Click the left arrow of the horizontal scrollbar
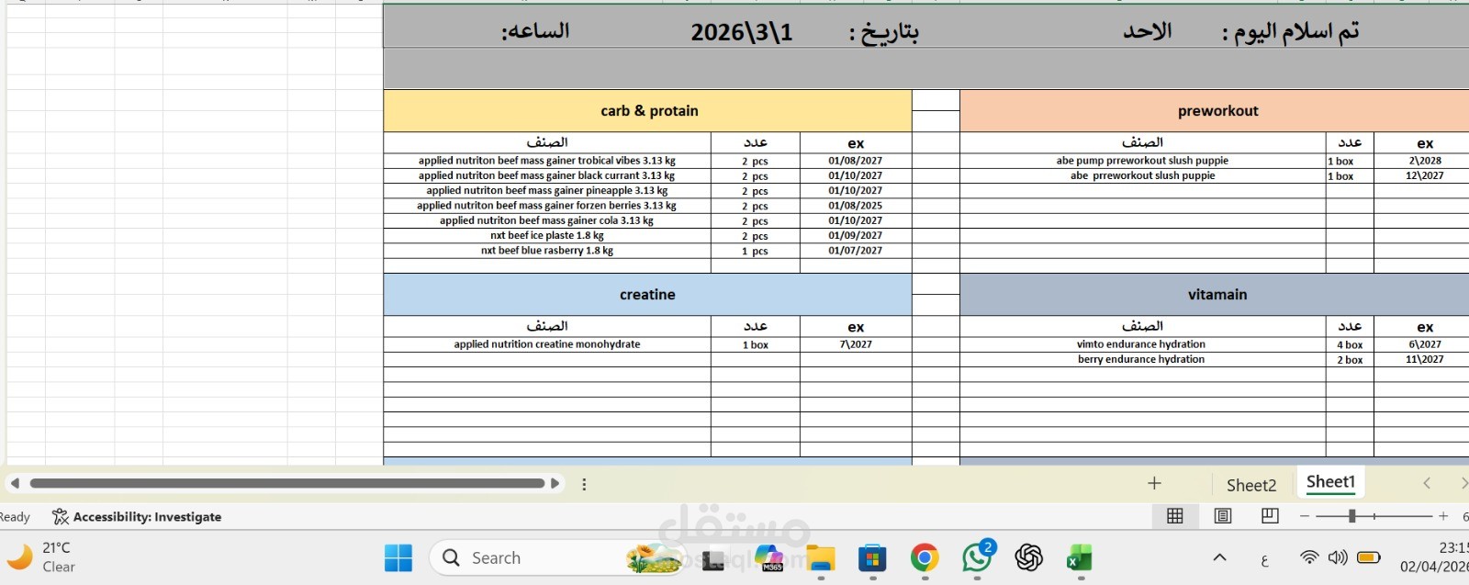 [x=15, y=483]
